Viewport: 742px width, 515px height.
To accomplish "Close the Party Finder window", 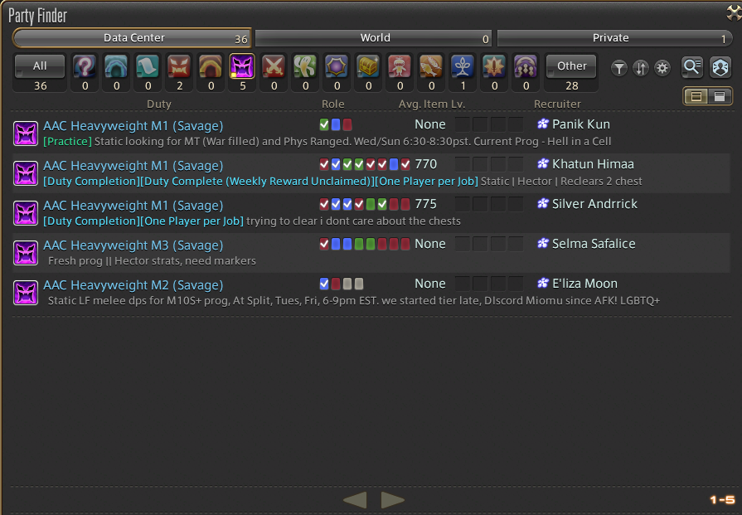I will [734, 12].
